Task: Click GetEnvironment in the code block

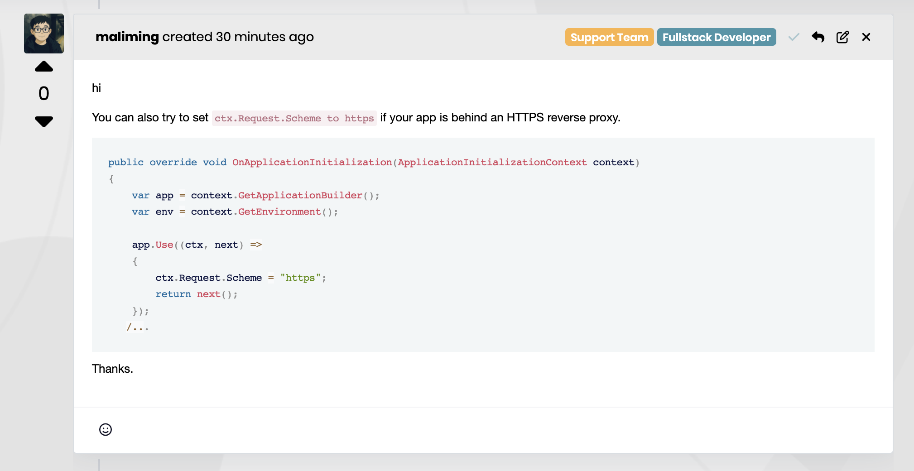Action: [279, 211]
